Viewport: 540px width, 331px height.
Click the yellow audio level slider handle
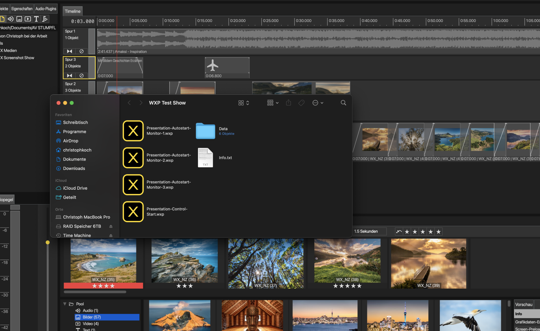tap(47, 242)
